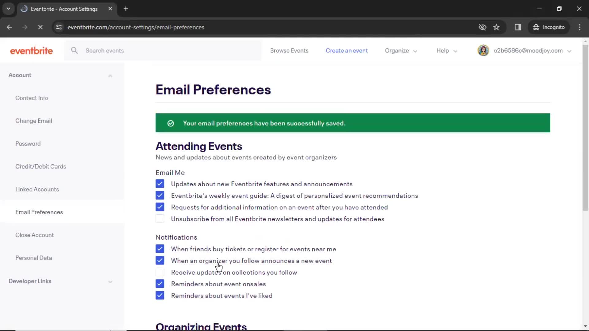Open Personal Data page
The height and width of the screenshot is (331, 589).
pos(34,258)
